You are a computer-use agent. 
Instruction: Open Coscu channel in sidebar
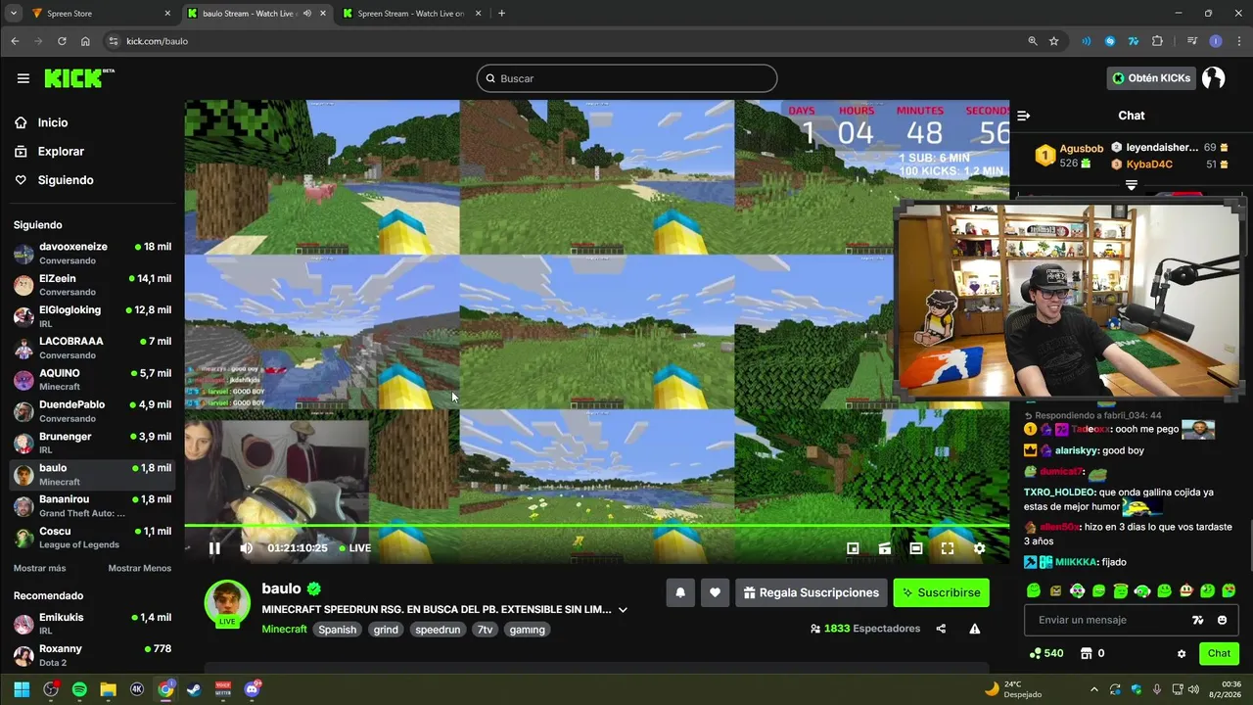click(x=92, y=538)
